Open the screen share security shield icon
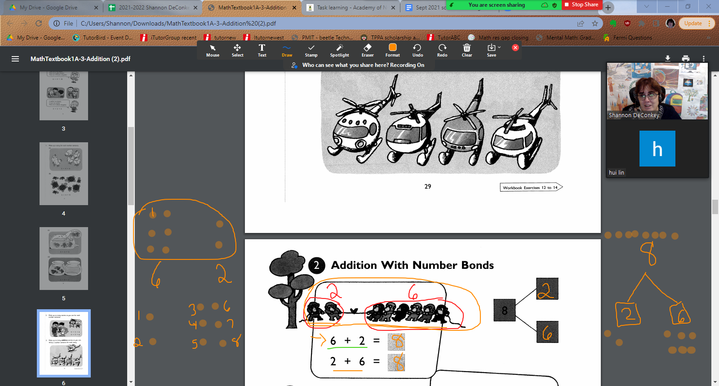This screenshot has width=719, height=386. (x=555, y=5)
